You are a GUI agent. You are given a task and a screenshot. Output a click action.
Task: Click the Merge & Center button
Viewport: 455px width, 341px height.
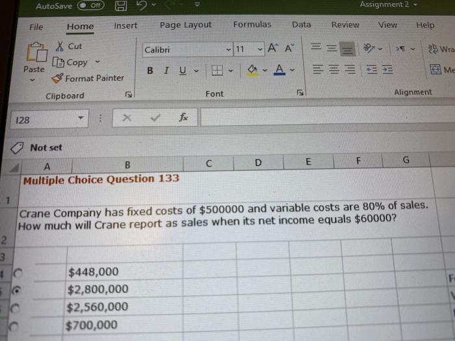pos(442,69)
